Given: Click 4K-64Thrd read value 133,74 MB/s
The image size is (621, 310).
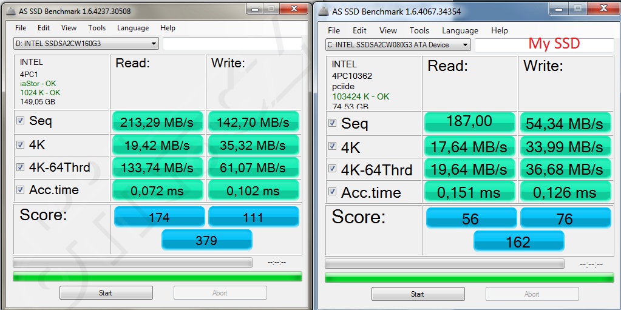Looking at the screenshot, I should [158, 167].
